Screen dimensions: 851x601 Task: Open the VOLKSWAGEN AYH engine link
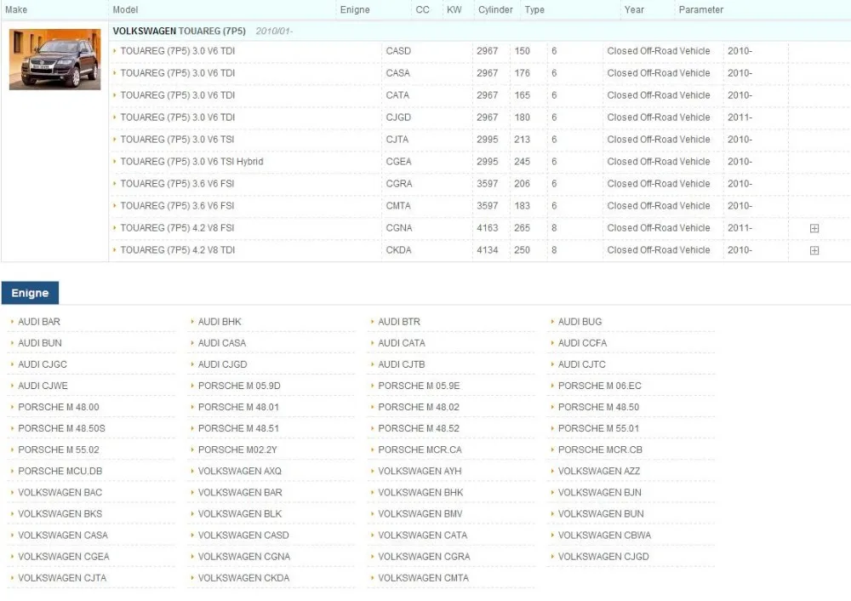420,472
